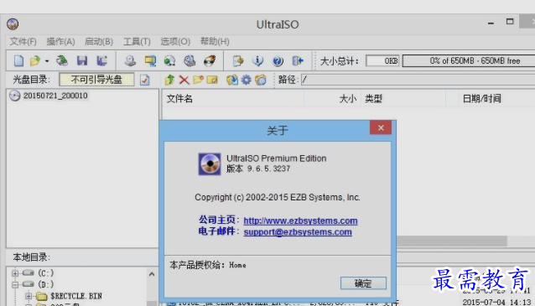Screen dimensions: 535x306
Task: Click the boot properties check-document icon
Action: tap(145, 80)
